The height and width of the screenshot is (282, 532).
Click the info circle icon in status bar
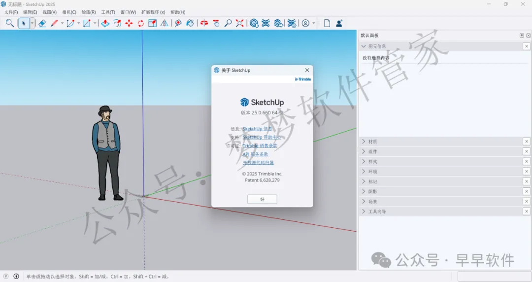click(x=16, y=276)
